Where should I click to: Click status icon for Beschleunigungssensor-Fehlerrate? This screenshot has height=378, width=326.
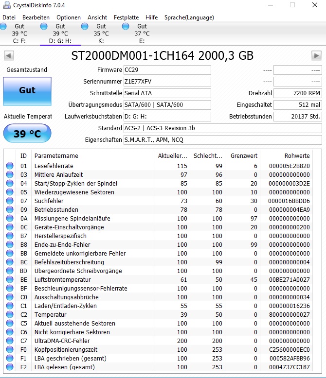coord(10,288)
